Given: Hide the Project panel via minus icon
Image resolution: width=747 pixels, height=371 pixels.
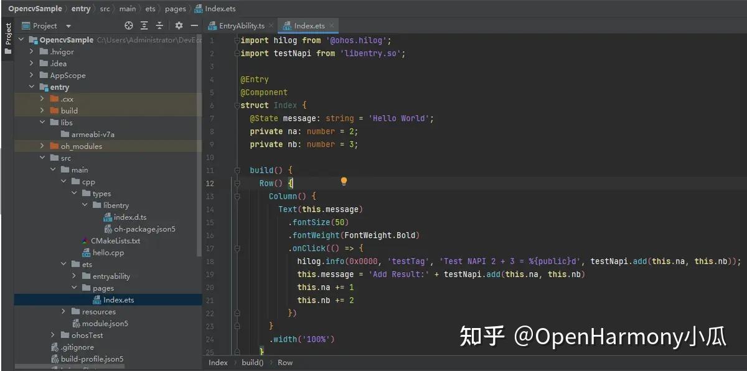Looking at the screenshot, I should pos(193,26).
